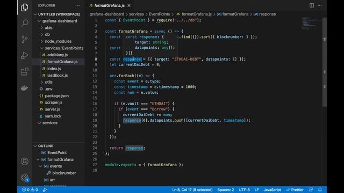Image resolution: width=344 pixels, height=193 pixels.
Task: Open the Accounts icon in activity bar
Action: pos(25,161)
